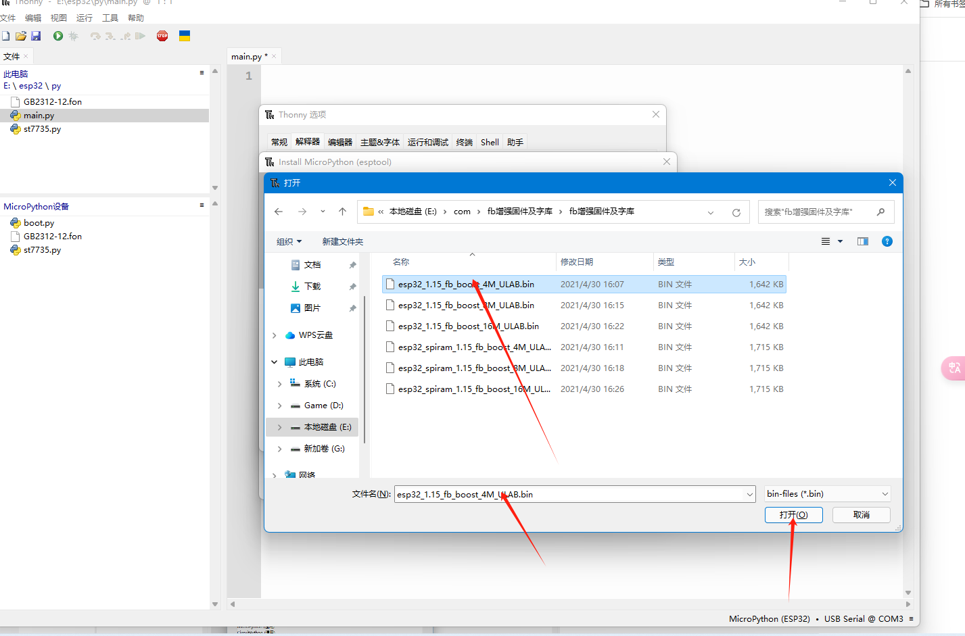The image size is (965, 636).
Task: Select 下载 in the navigation pane
Action: click(312, 287)
